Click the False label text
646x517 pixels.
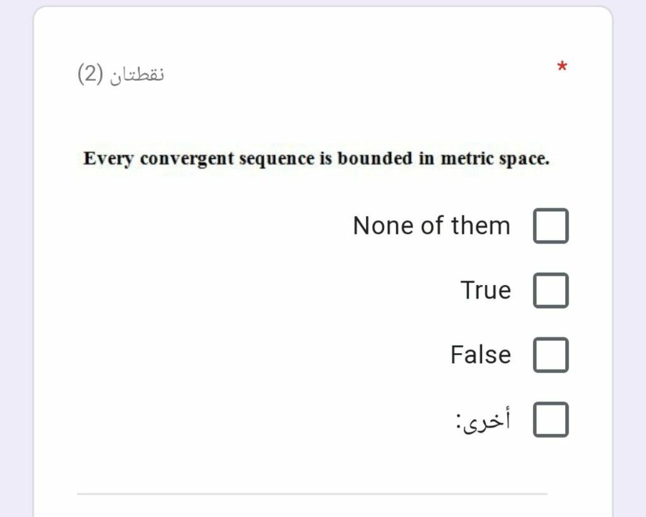pyautogui.click(x=480, y=354)
